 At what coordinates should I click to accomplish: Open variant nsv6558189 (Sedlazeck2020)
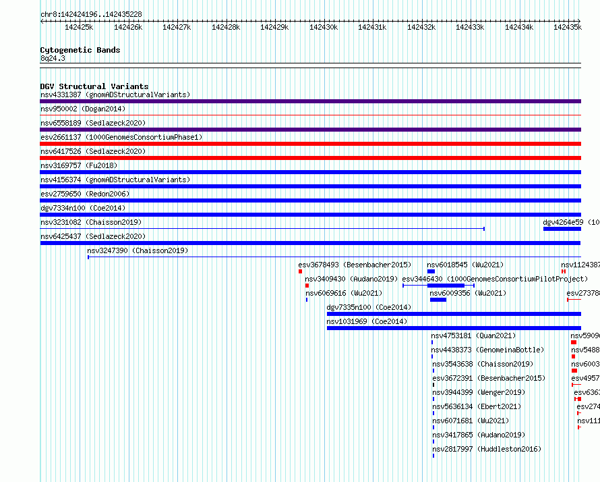coord(93,123)
